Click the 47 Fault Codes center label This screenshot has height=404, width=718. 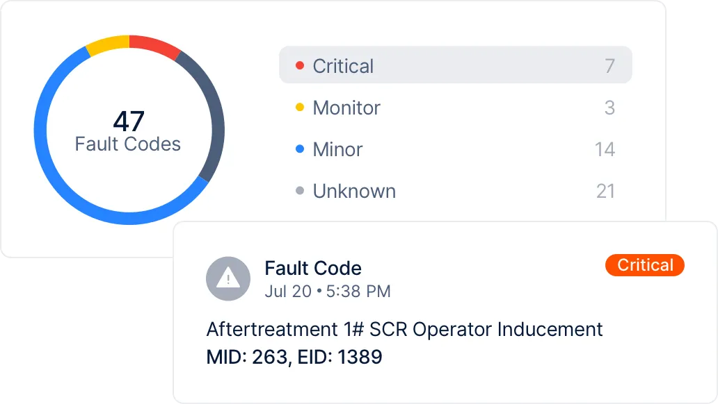[x=127, y=132]
